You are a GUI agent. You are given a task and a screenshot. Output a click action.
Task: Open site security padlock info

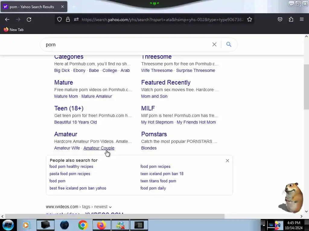(x=68, y=19)
